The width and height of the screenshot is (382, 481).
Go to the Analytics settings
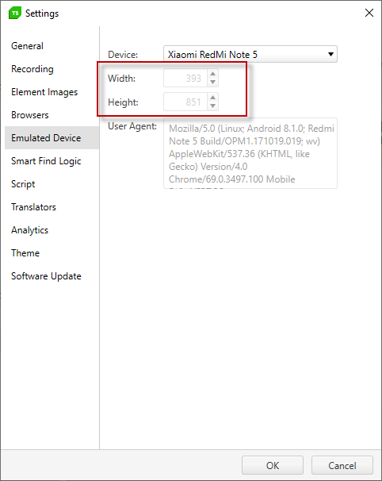click(52, 230)
